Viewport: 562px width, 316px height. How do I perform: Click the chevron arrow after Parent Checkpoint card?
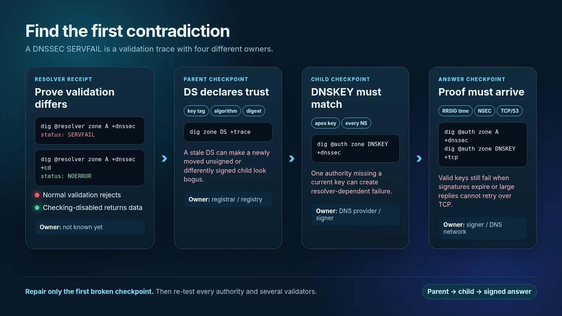[x=292, y=159]
